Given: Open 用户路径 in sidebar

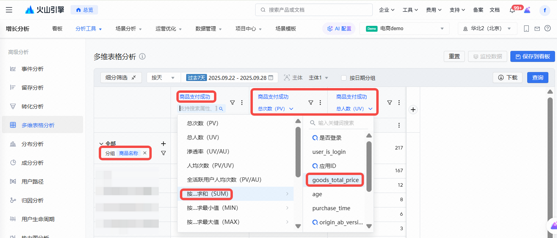Looking at the screenshot, I should tap(33, 182).
